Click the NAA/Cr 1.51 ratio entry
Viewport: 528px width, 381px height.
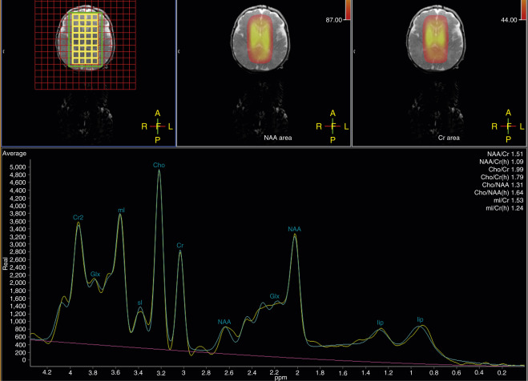click(x=505, y=154)
